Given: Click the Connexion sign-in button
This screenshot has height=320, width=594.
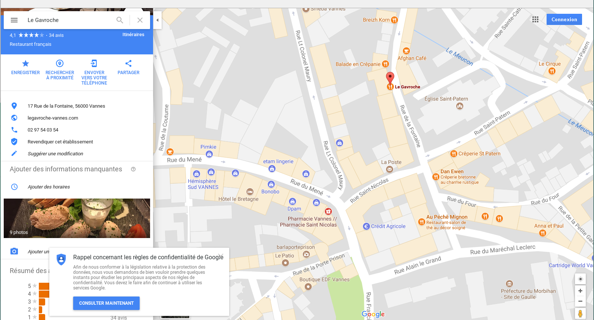Looking at the screenshot, I should click(564, 19).
